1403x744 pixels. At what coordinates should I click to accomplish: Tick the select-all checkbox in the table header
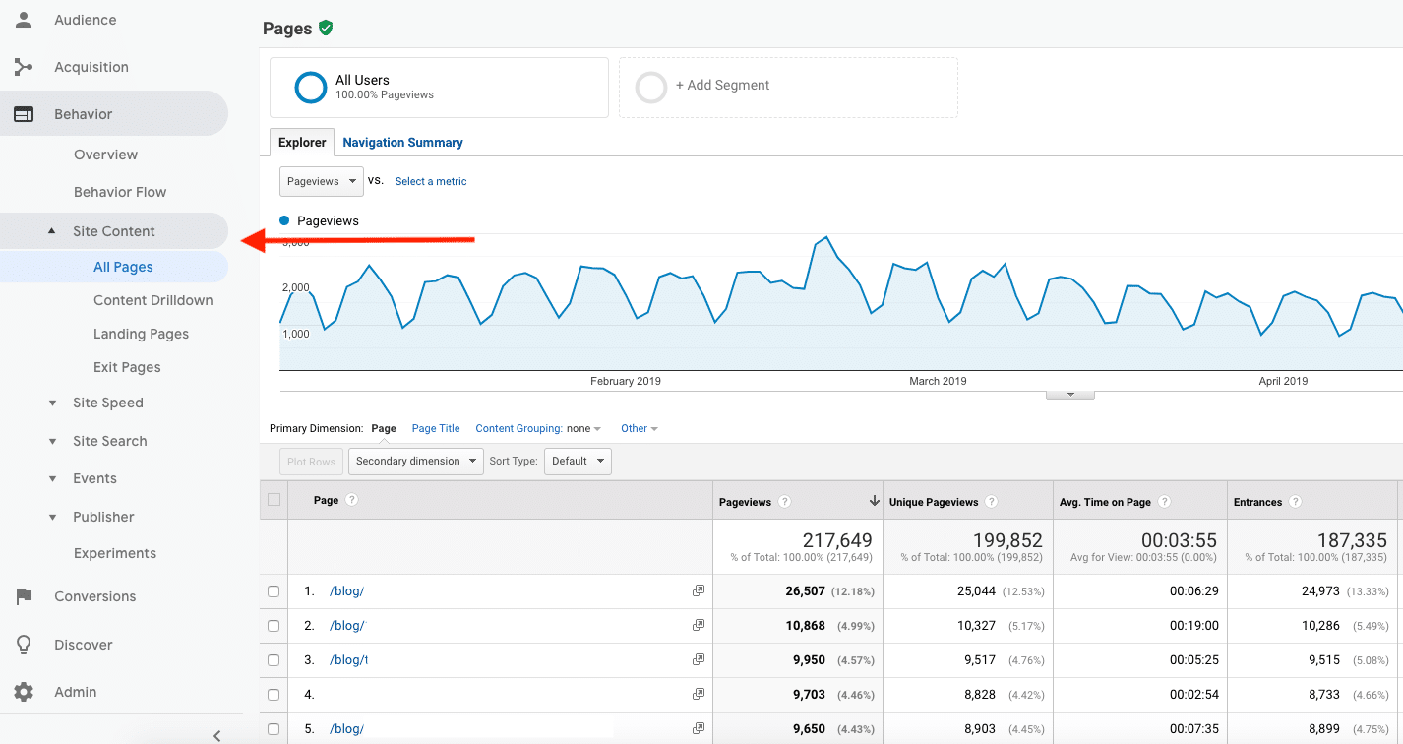[273, 499]
